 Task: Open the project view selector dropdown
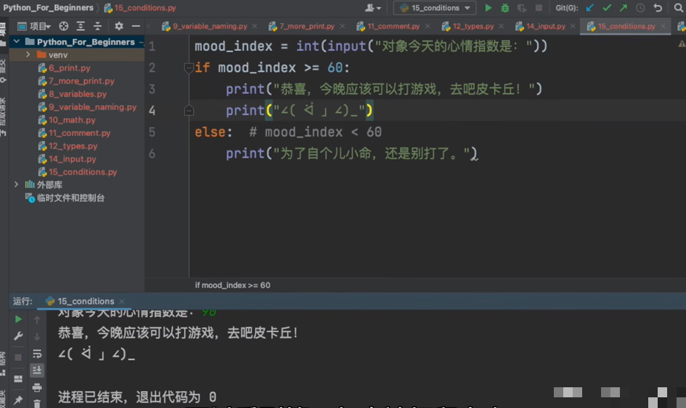click(x=40, y=26)
